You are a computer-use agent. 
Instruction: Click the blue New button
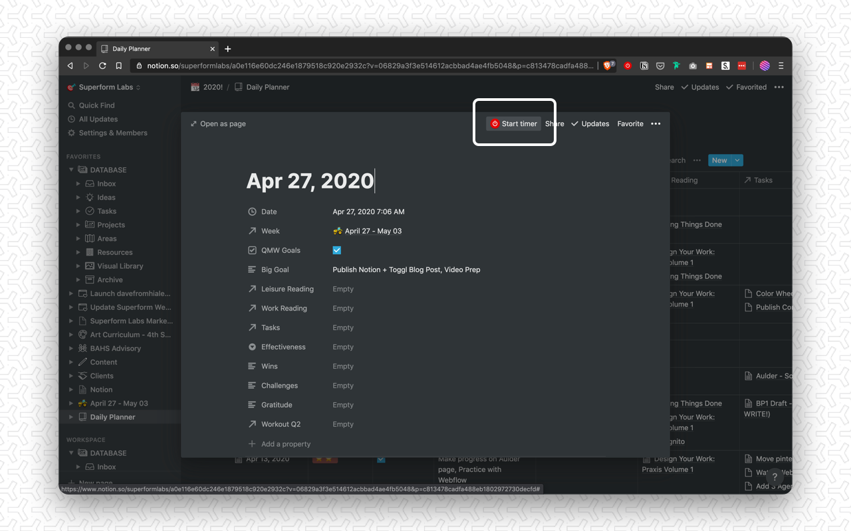coord(719,160)
